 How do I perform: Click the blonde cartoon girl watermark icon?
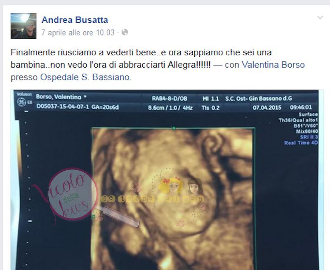pyautogui.click(x=171, y=186)
